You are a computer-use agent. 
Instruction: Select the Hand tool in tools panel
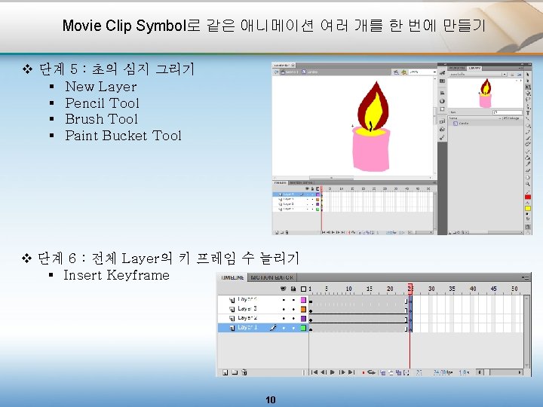click(528, 177)
